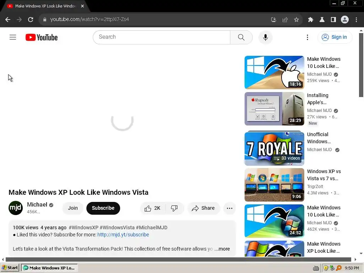Screen dimensions: 364x273
Task: Open Michael channel name link
Action: click(x=37, y=204)
